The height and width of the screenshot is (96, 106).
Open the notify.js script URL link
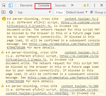53,24
